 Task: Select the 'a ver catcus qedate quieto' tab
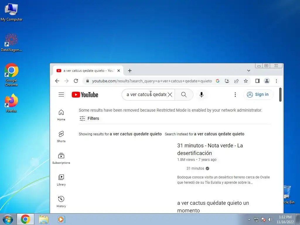click(x=88, y=71)
